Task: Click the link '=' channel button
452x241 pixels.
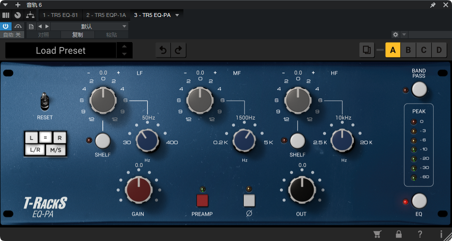Action: coord(45,137)
